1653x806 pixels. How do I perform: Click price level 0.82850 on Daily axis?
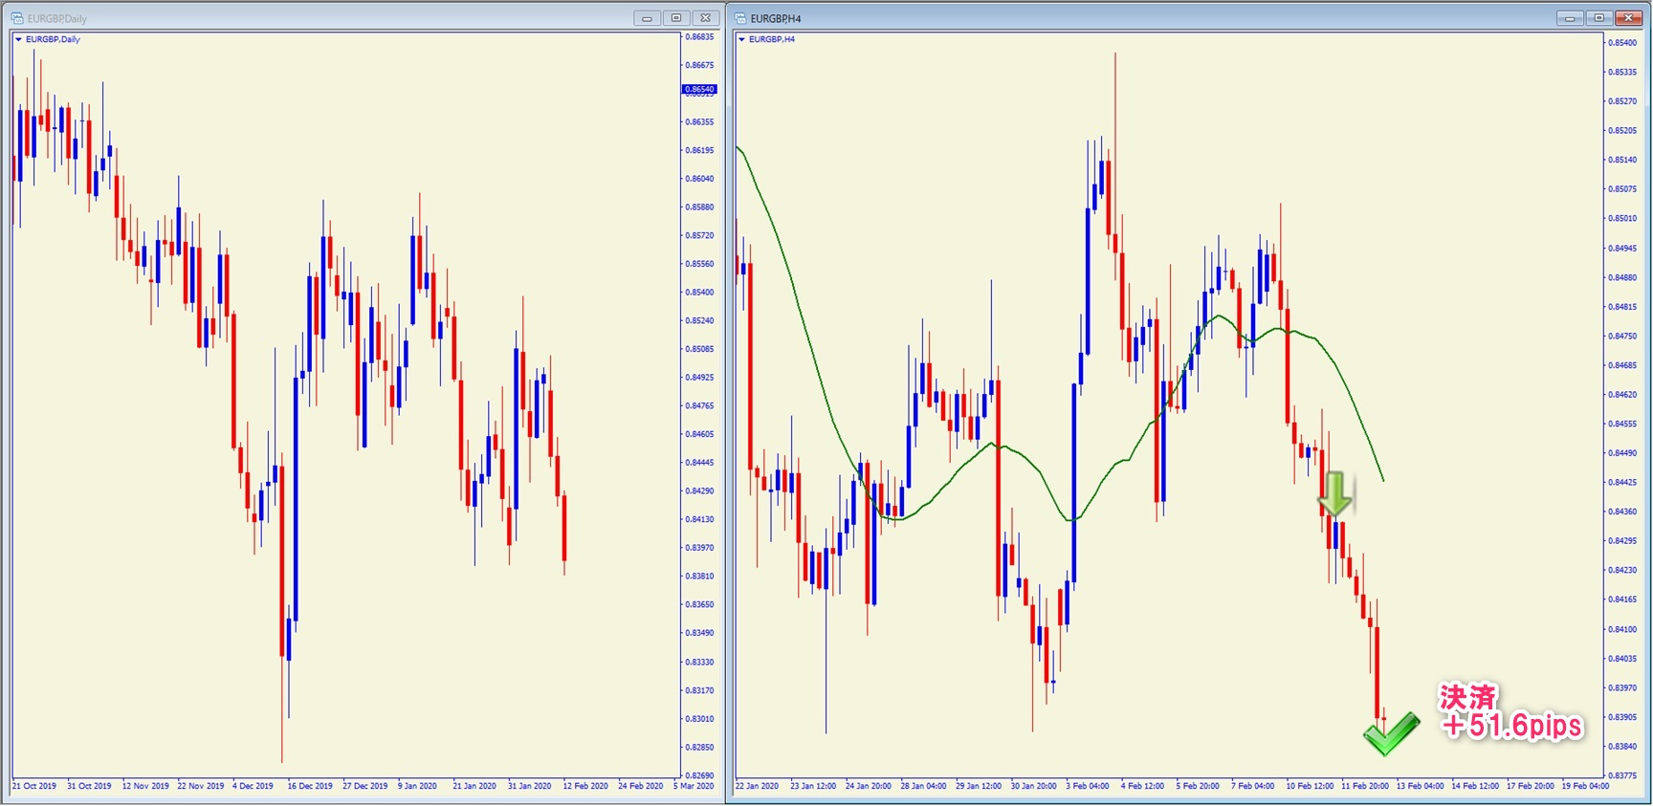click(699, 747)
